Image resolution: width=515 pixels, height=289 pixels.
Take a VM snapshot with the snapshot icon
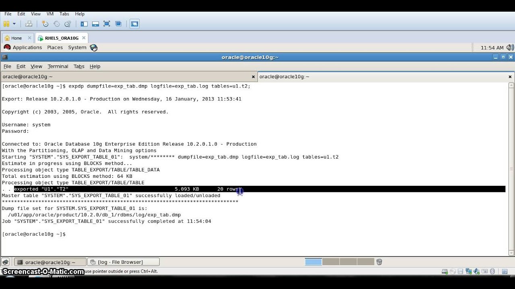45,24
